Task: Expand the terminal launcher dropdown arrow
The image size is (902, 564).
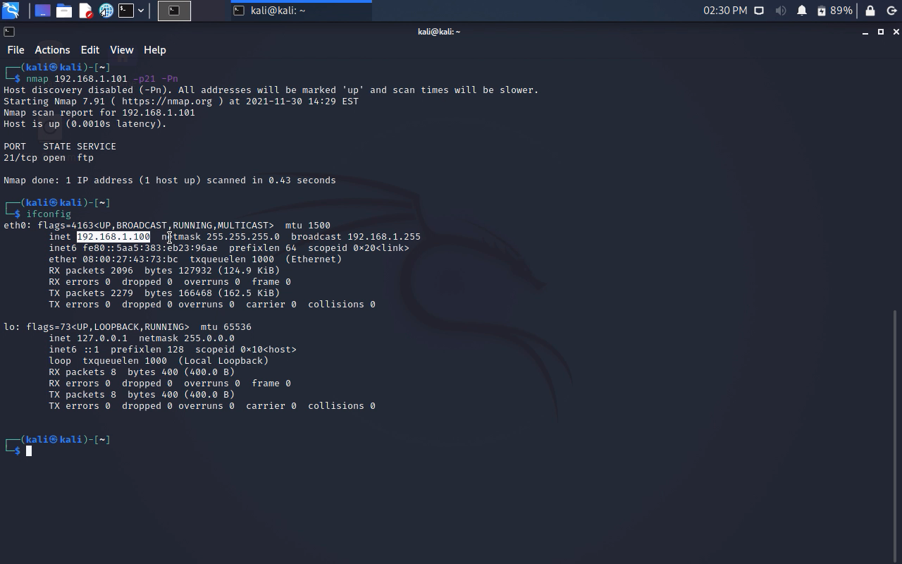Action: point(141,11)
